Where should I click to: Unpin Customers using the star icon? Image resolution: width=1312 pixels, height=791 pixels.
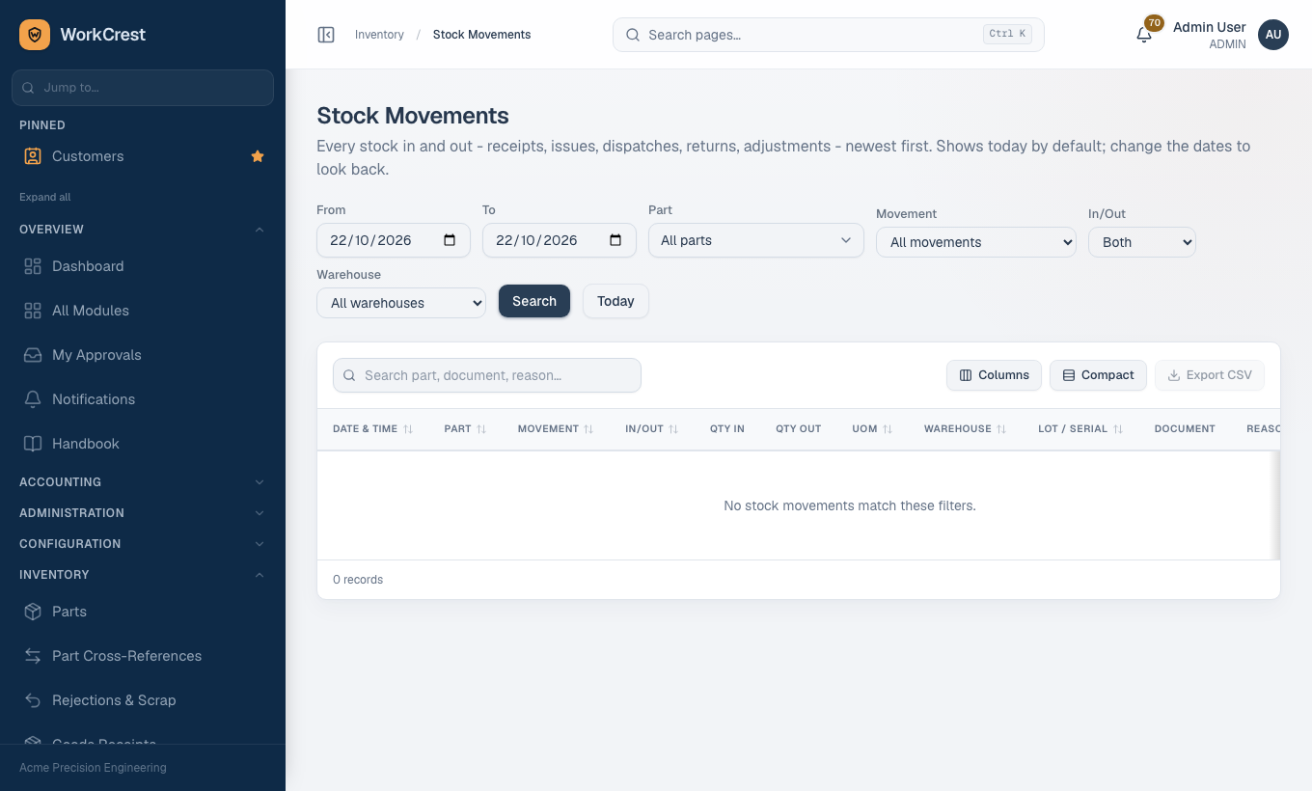pos(258,156)
